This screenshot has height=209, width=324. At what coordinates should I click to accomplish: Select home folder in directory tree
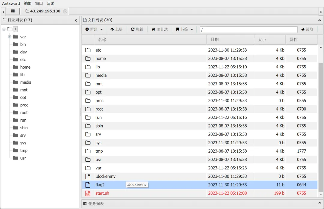tap(25, 67)
